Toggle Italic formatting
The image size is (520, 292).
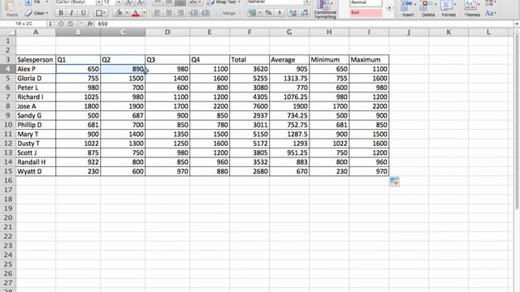tap(71, 13)
